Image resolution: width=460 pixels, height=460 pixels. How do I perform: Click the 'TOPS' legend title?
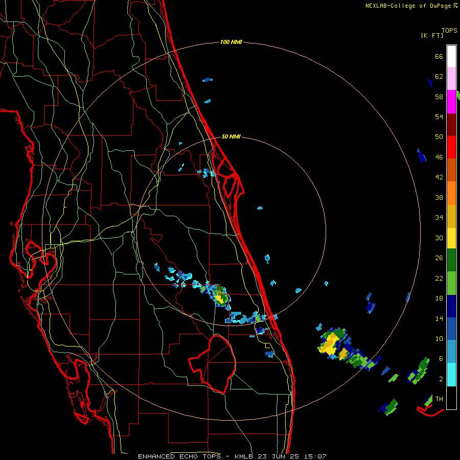(x=449, y=31)
